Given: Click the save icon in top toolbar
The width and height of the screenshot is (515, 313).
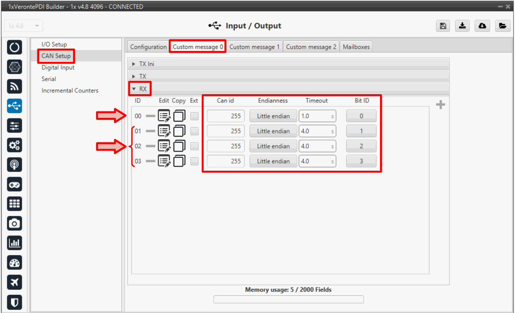Looking at the screenshot, I should (443, 26).
